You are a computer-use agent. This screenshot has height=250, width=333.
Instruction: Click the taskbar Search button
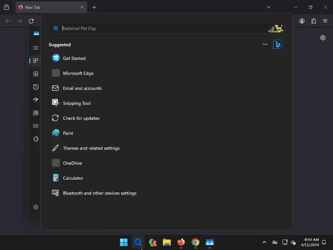[138, 242]
